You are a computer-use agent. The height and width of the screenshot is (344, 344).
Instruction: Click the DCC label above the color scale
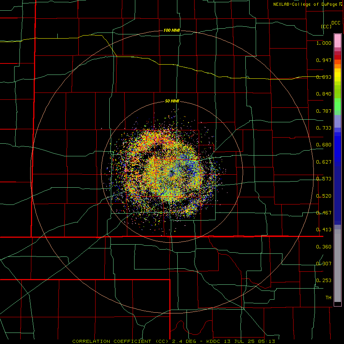coord(336,23)
